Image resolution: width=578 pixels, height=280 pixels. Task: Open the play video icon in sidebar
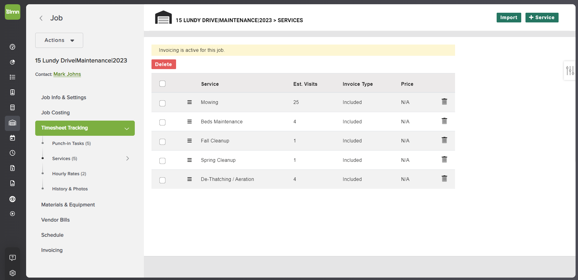point(12,214)
